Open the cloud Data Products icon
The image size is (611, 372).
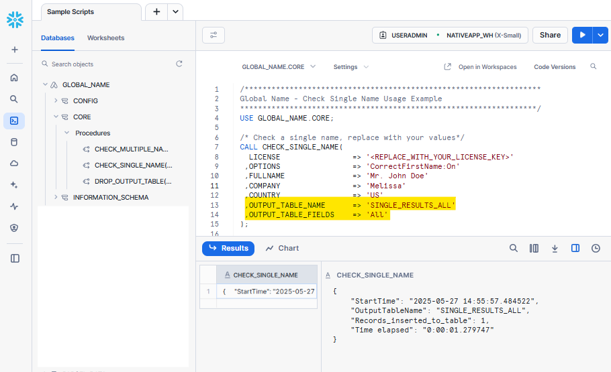pos(14,164)
